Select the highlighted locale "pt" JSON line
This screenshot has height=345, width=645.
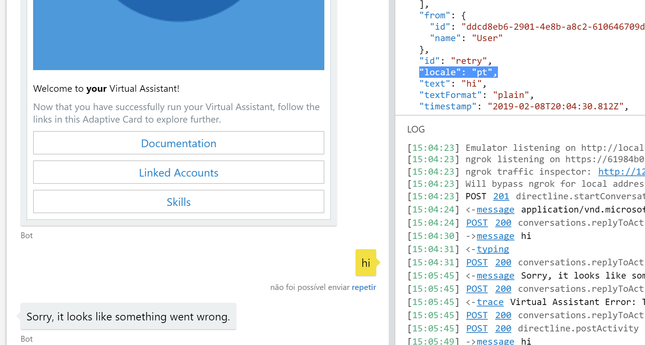tap(458, 72)
